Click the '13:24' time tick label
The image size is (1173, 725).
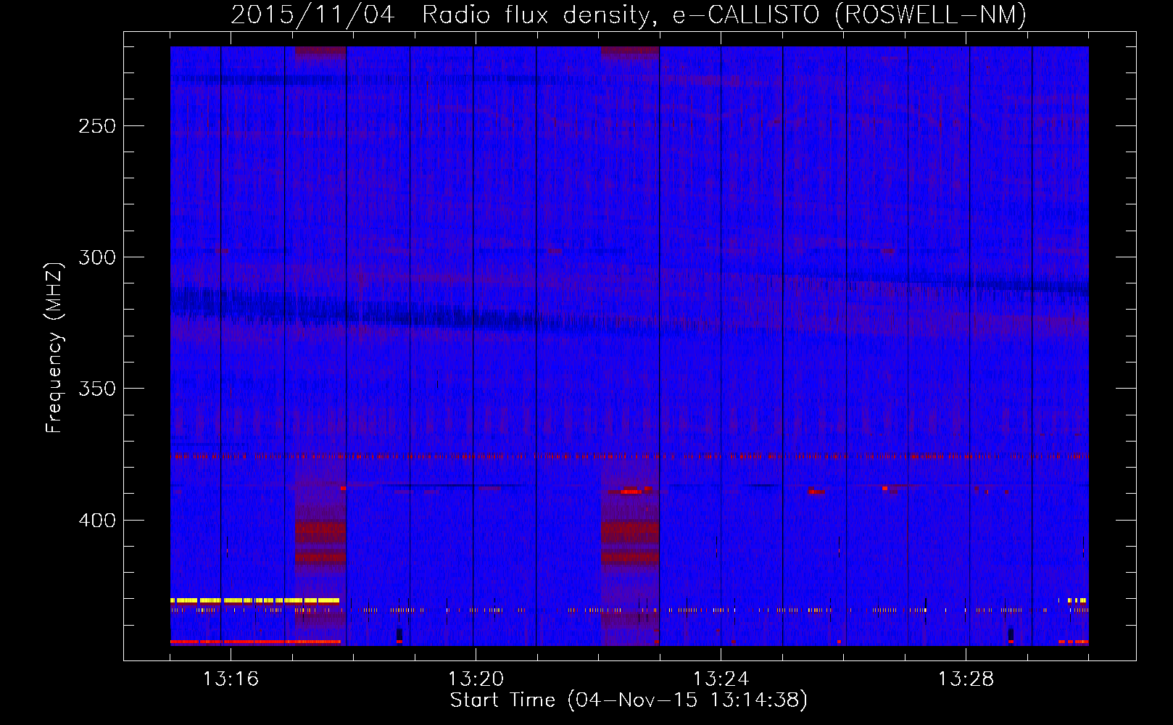(x=721, y=679)
